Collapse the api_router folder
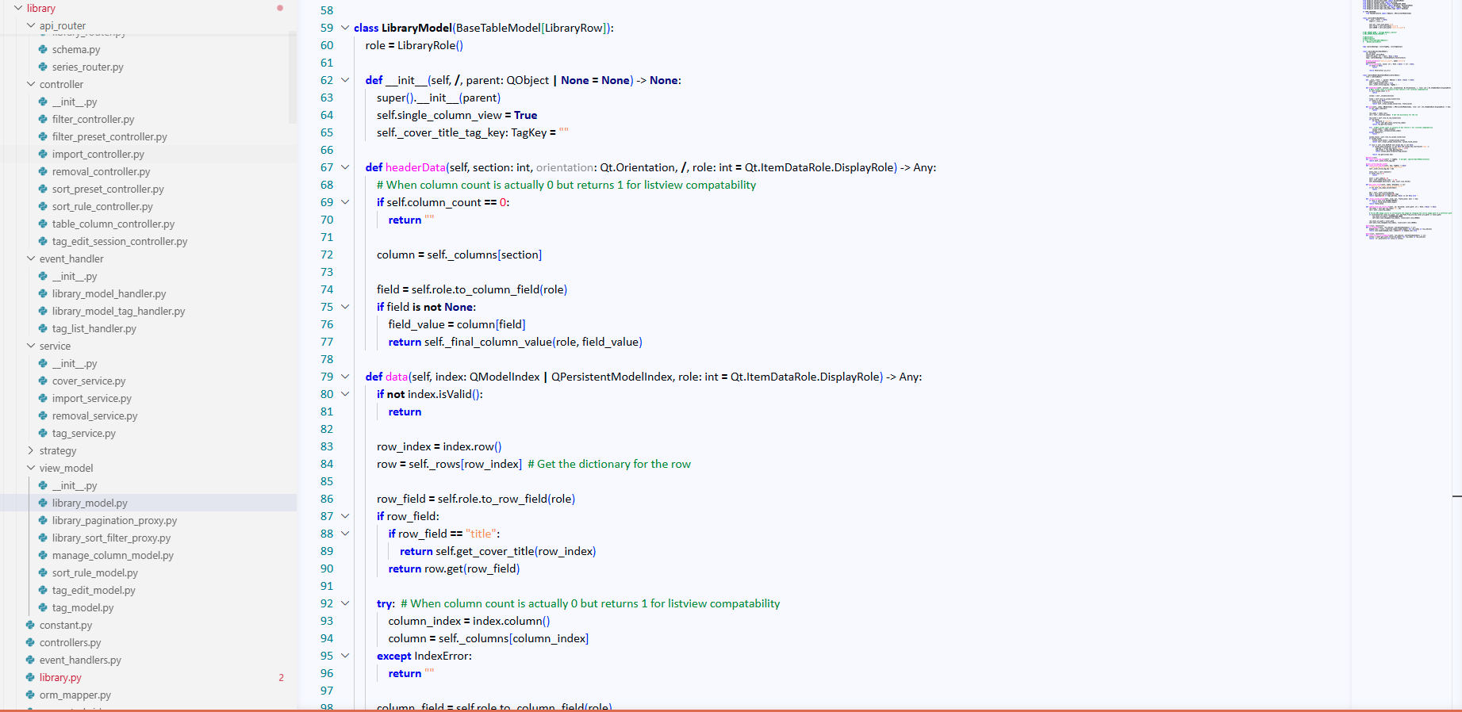1462x712 pixels. (x=31, y=25)
